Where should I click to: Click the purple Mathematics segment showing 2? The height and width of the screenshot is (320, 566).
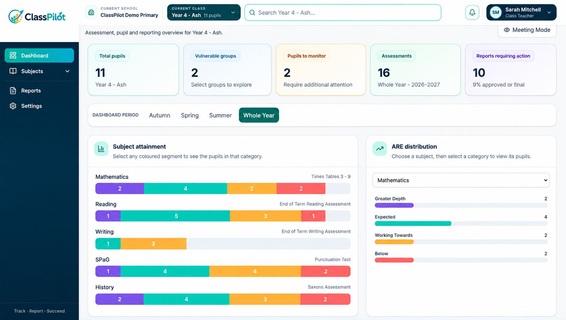click(x=120, y=189)
